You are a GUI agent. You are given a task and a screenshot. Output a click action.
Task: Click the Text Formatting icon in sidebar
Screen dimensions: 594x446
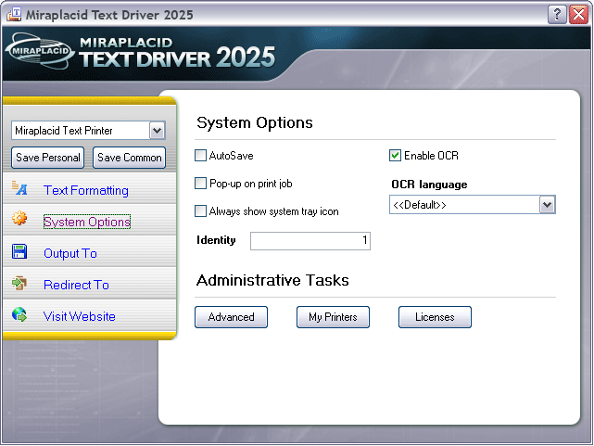tap(19, 188)
